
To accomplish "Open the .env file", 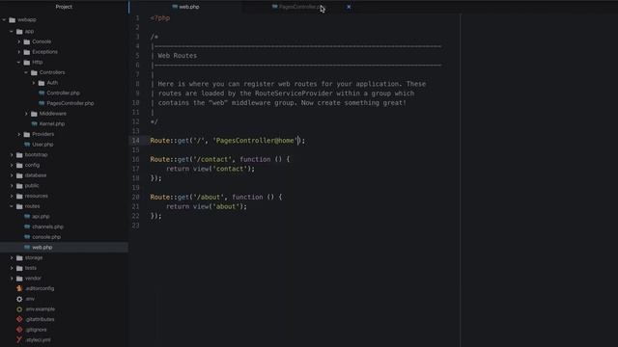I will [30, 299].
